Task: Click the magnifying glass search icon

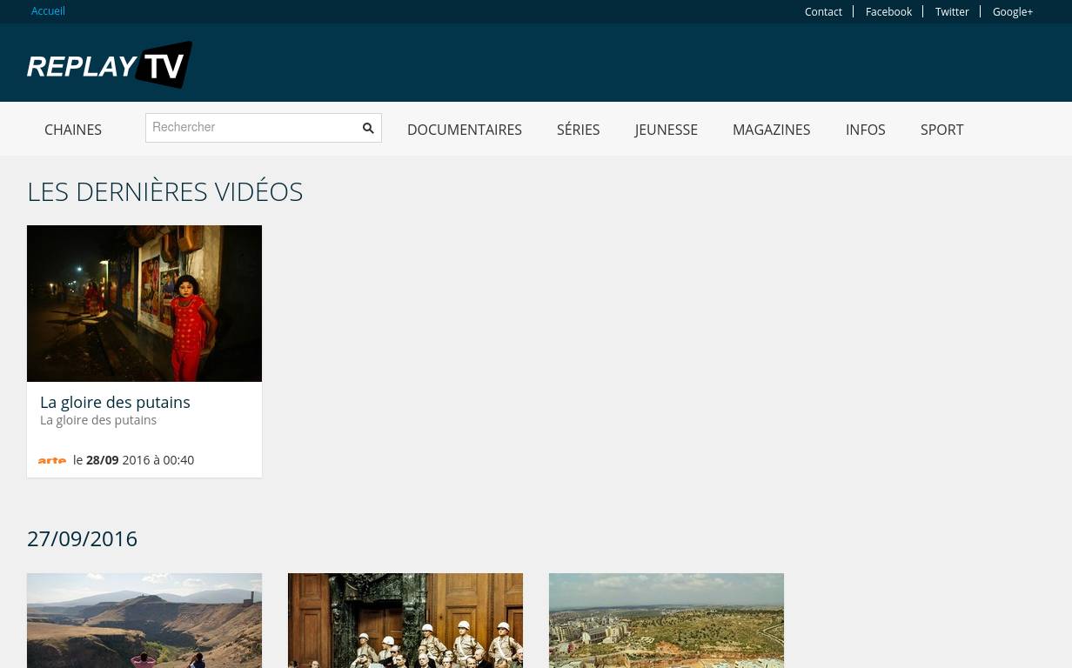Action: [368, 128]
